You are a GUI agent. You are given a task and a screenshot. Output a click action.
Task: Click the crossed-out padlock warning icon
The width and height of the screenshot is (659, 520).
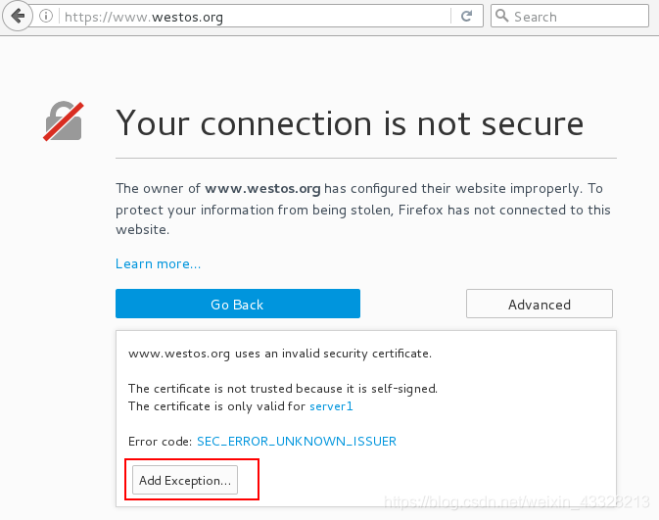point(64,121)
